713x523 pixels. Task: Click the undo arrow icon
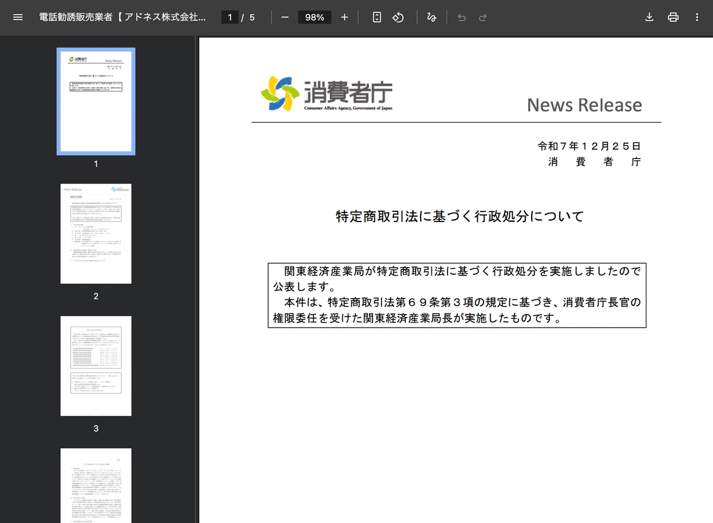click(x=462, y=17)
